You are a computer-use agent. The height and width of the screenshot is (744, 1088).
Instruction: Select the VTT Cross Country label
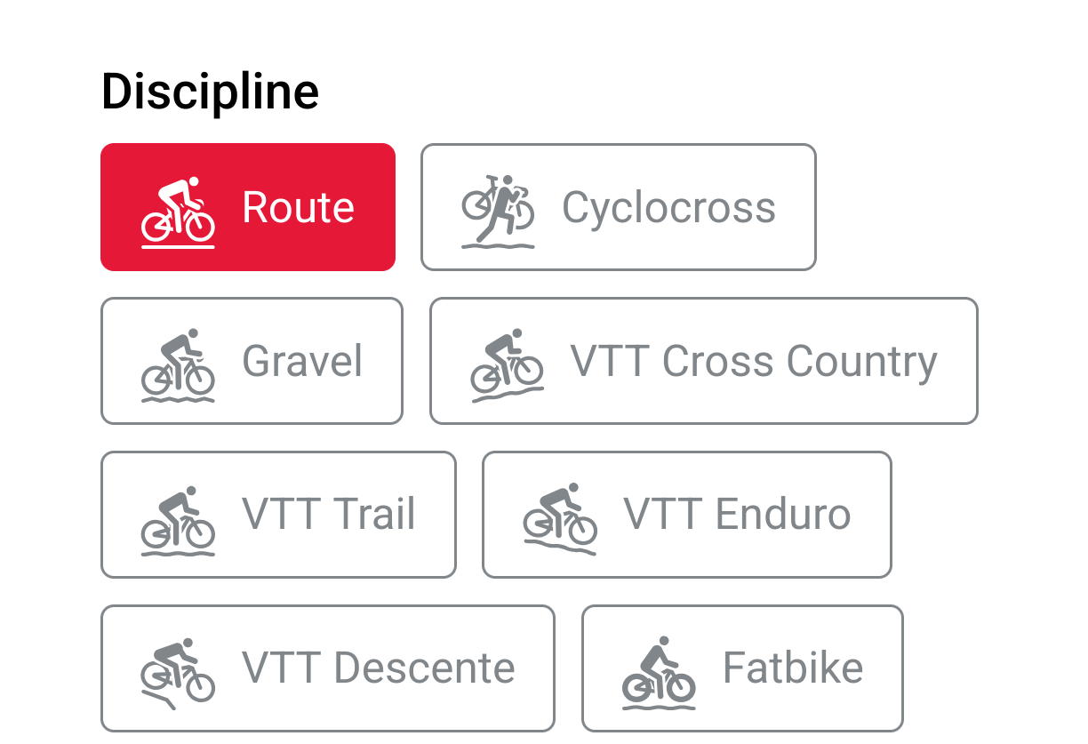(754, 362)
